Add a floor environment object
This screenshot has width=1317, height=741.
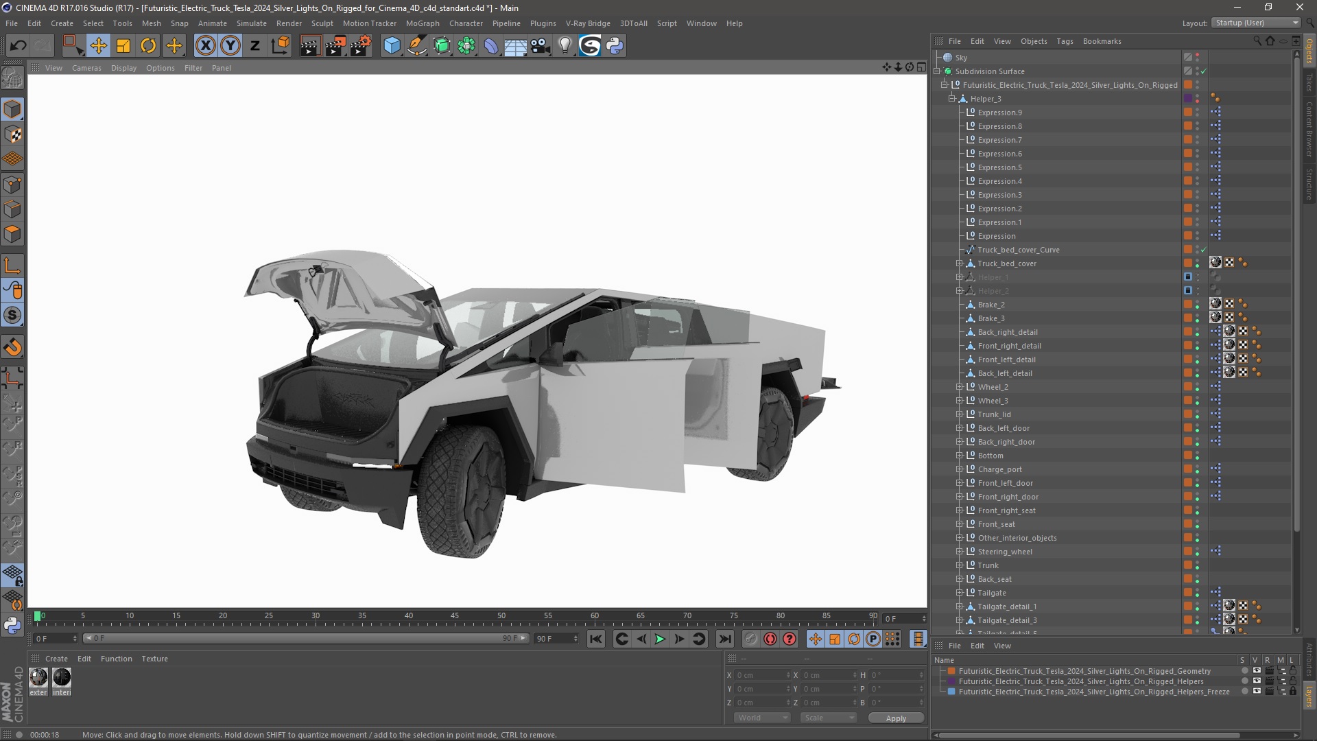coord(516,45)
